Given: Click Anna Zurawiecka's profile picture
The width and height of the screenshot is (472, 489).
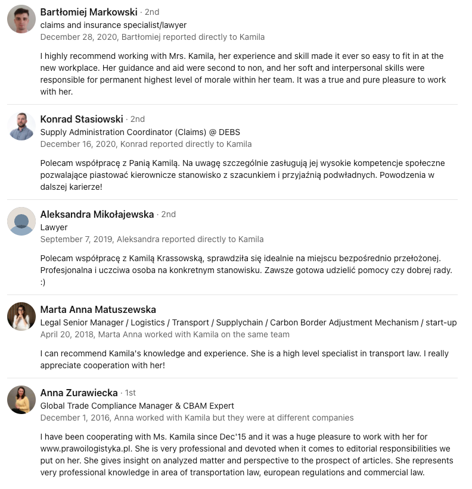Looking at the screenshot, I should [21, 400].
